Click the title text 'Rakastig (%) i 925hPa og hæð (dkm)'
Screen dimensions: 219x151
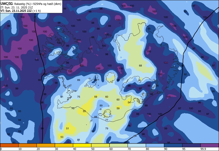(38, 4)
